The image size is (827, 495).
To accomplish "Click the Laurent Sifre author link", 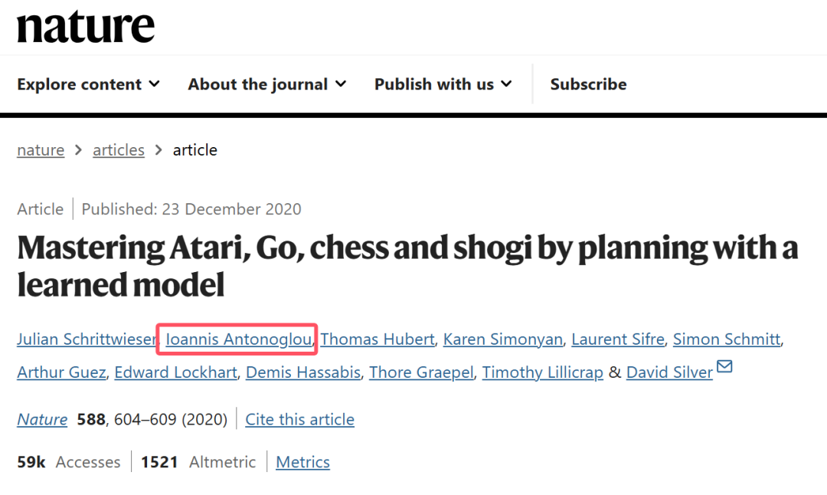I will 619,339.
